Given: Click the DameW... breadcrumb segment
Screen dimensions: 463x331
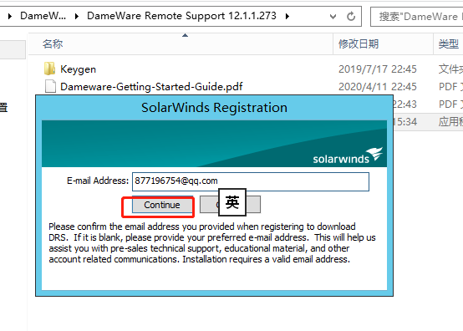Looking at the screenshot, I should [x=43, y=16].
